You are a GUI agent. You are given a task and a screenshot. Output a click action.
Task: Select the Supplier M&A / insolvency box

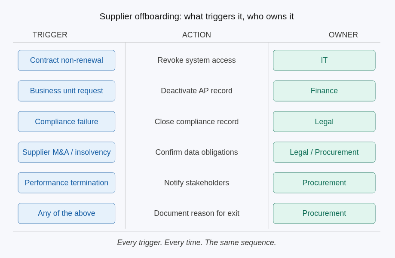[x=66, y=152]
